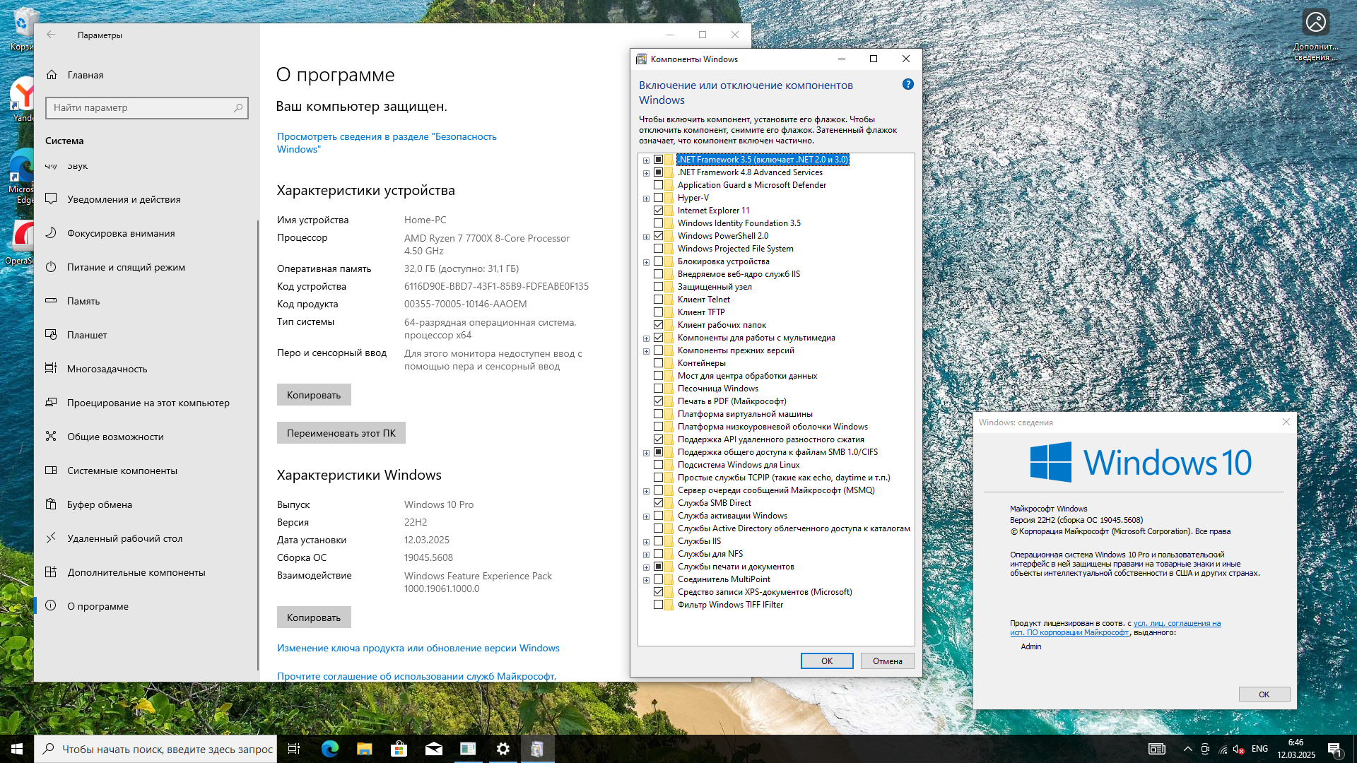
Task: Open Буфер обмена settings section
Action: 100,504
